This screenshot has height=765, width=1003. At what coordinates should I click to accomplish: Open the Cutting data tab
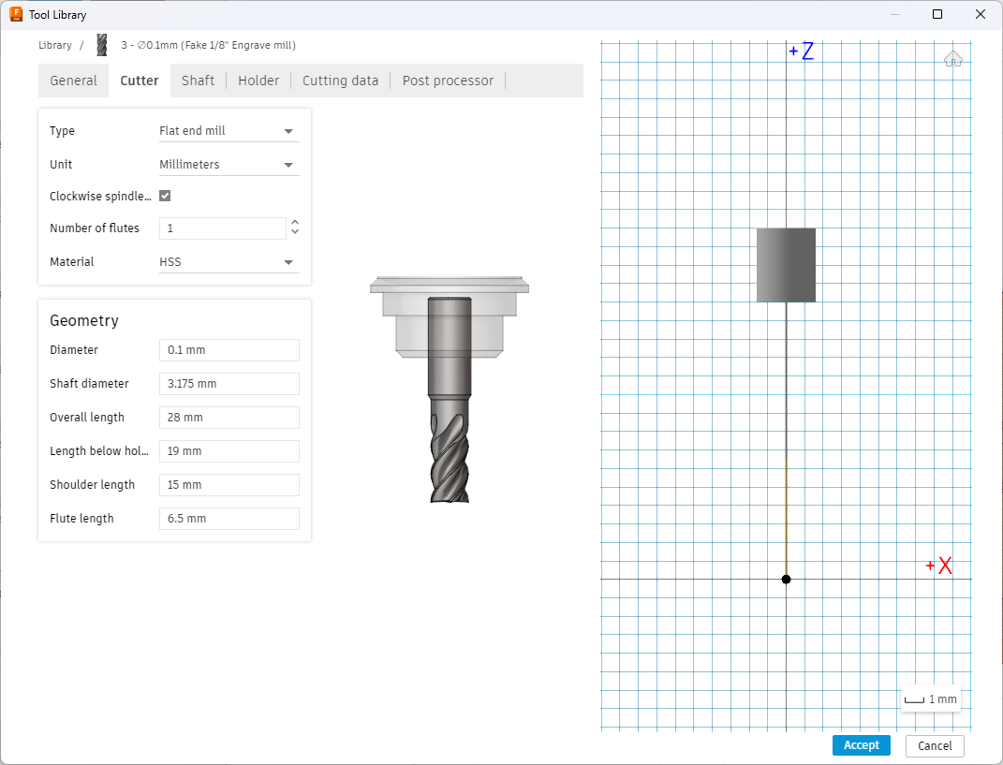340,81
